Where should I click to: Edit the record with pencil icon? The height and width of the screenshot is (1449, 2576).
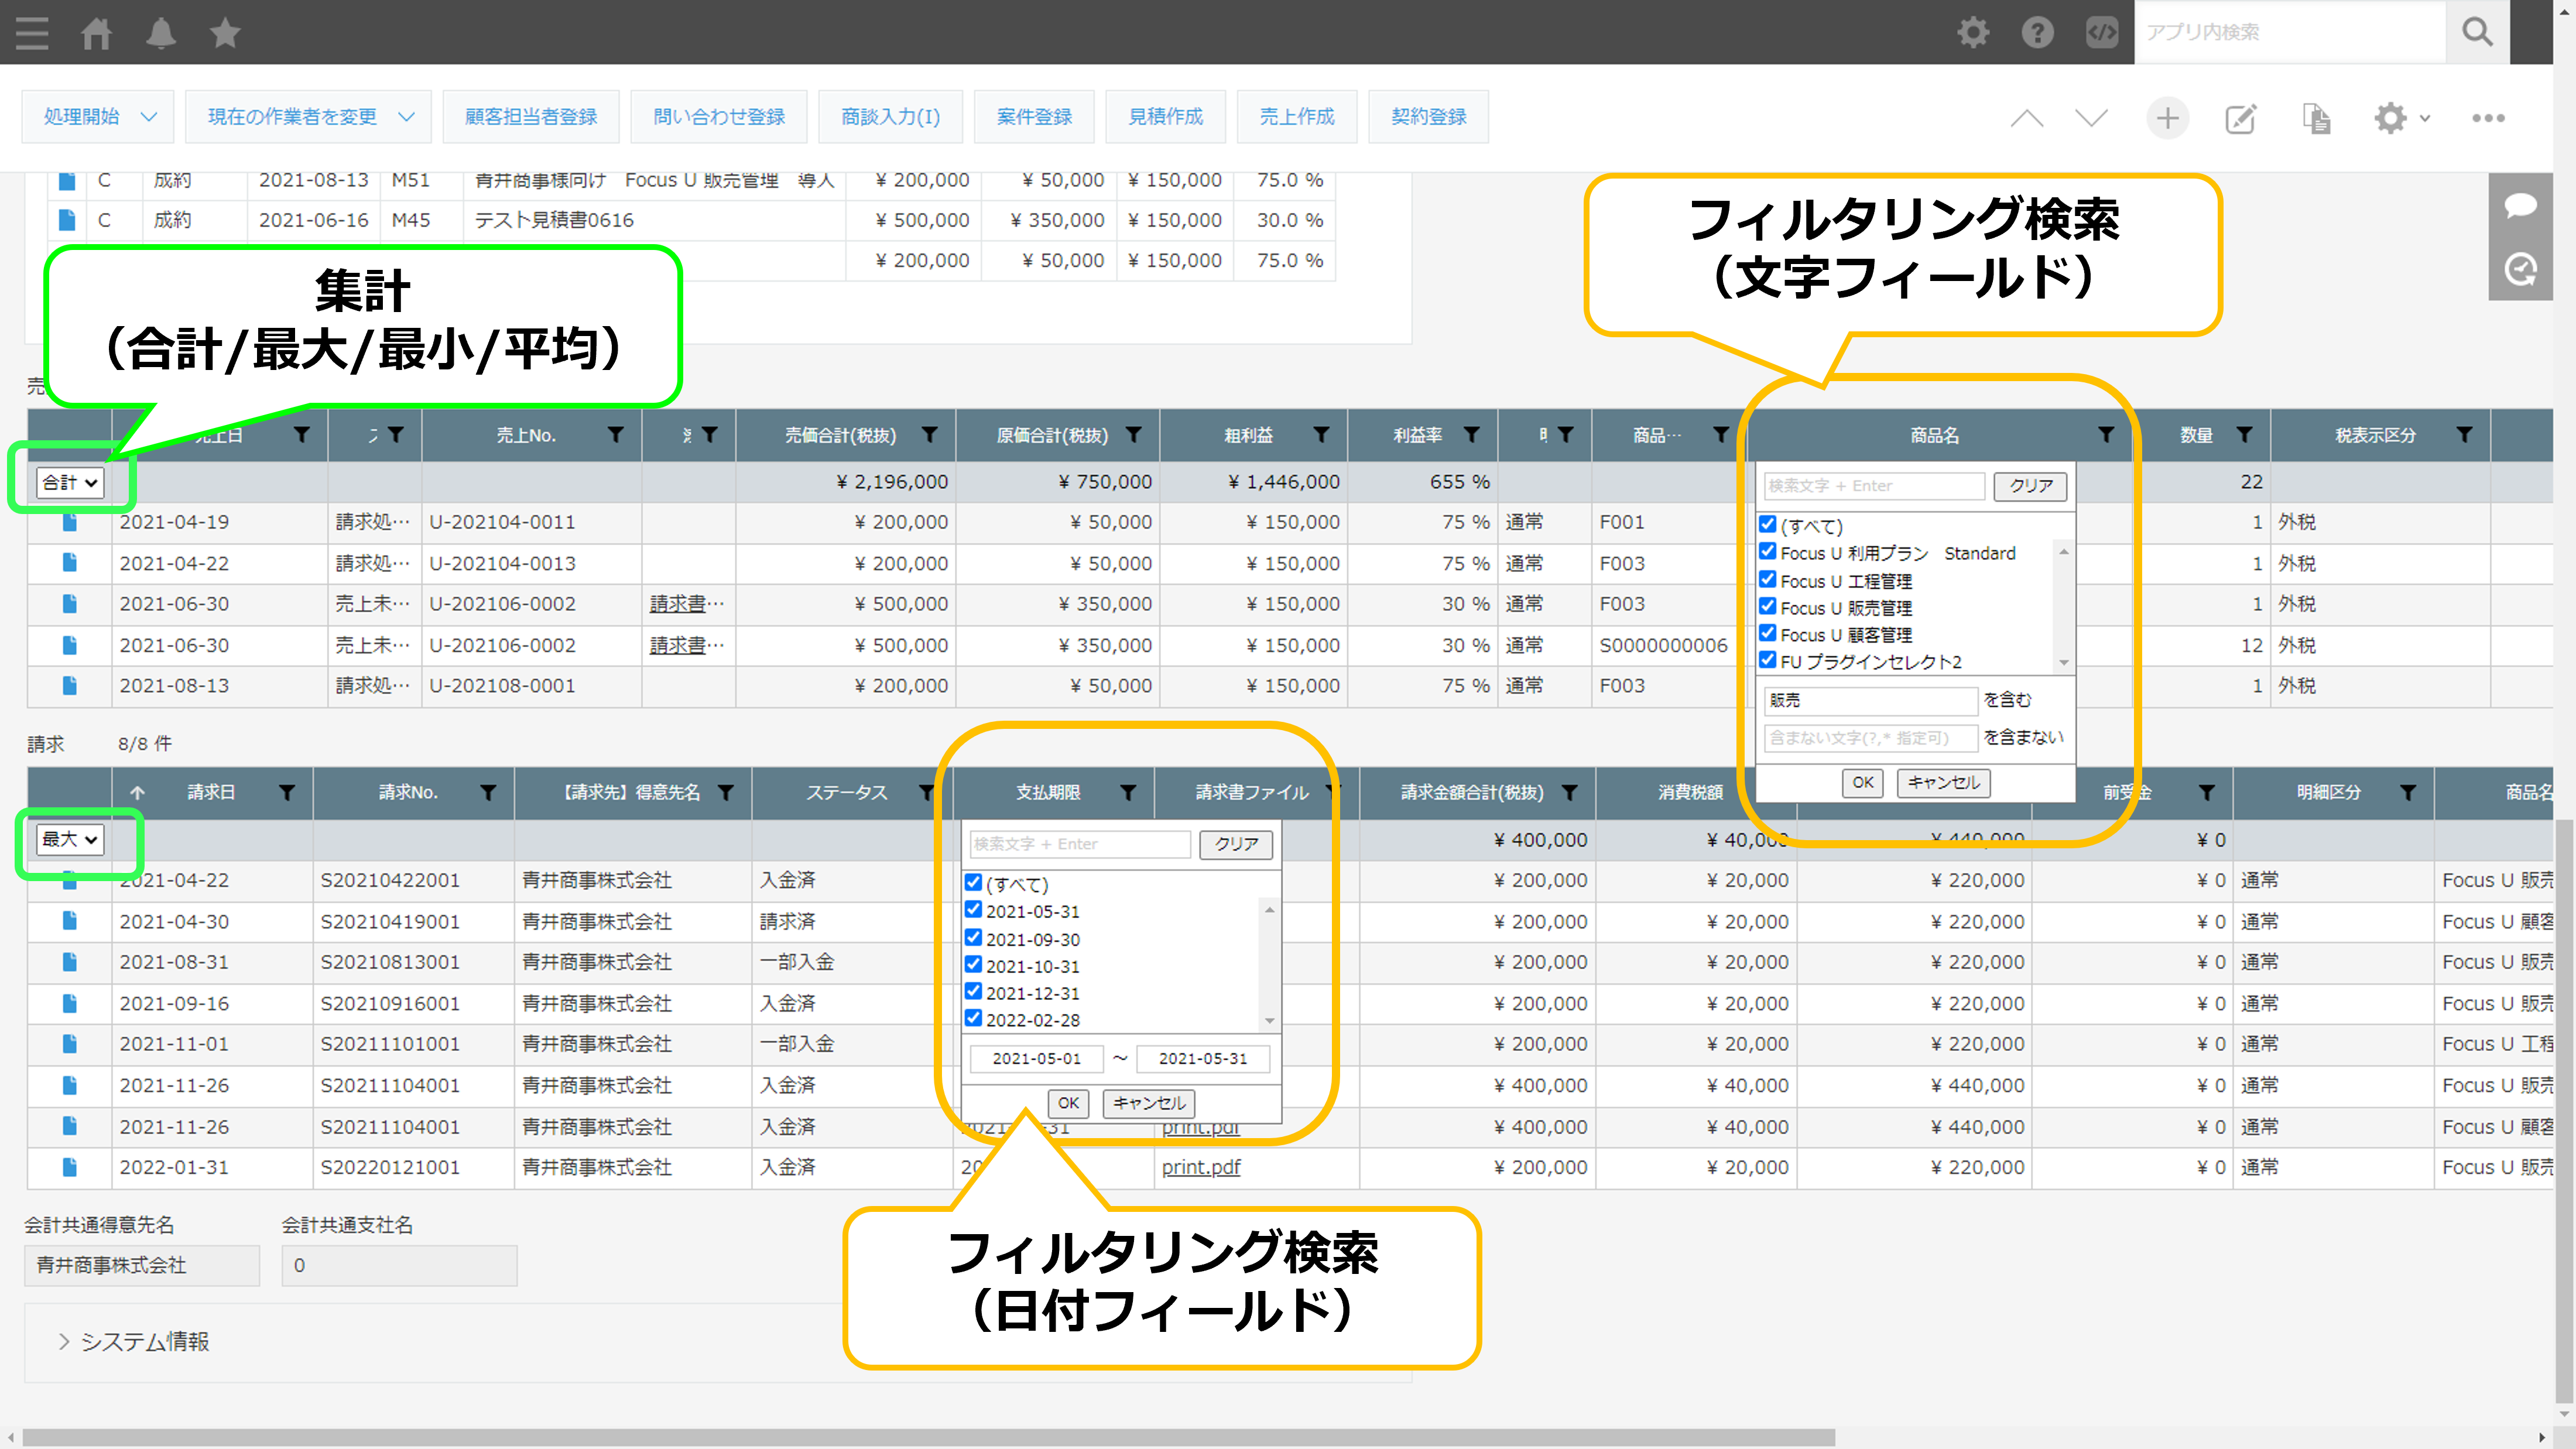click(2240, 118)
